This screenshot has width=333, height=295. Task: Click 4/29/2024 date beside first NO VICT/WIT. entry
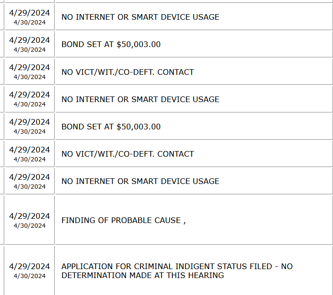[x=29, y=67]
